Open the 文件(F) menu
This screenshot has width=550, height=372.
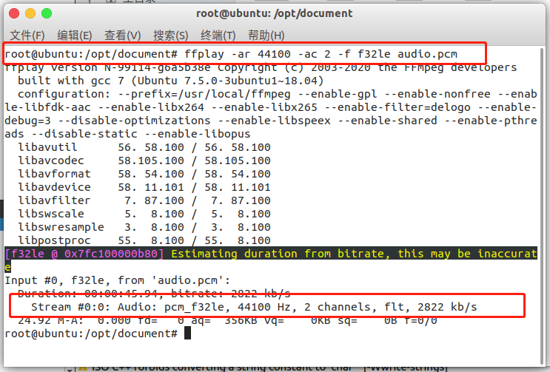27,35
